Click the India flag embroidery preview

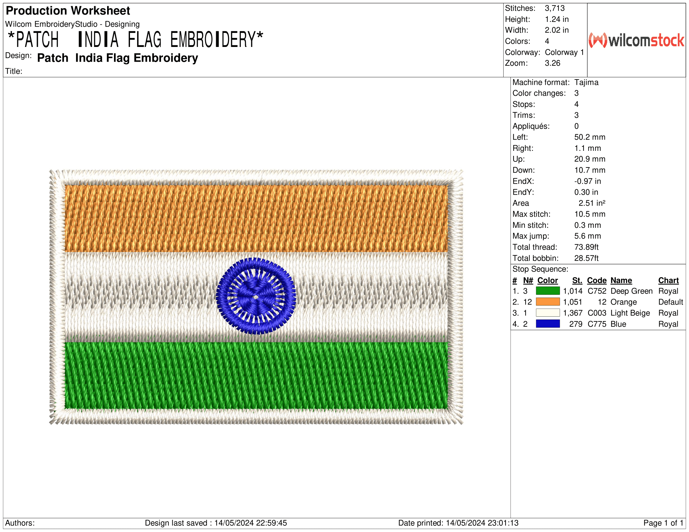(256, 297)
